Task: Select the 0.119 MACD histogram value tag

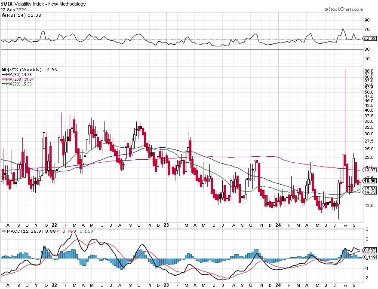Action: pos(370,257)
